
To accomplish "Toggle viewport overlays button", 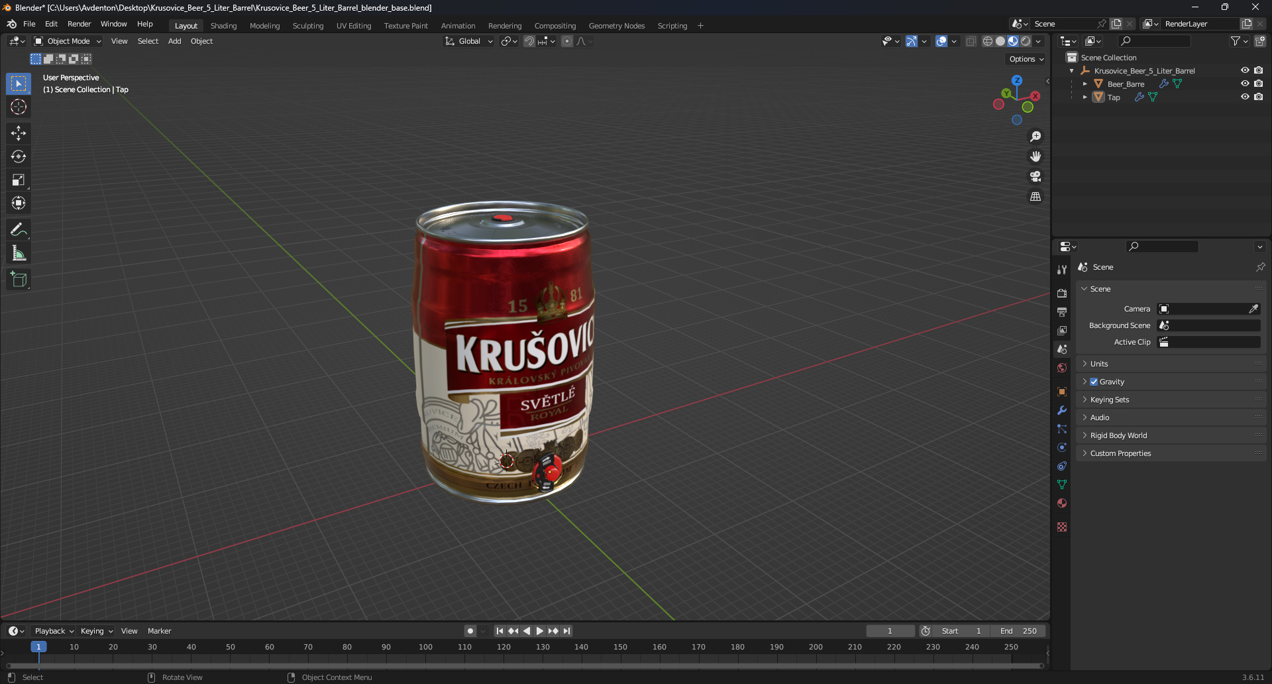I will pos(941,41).
